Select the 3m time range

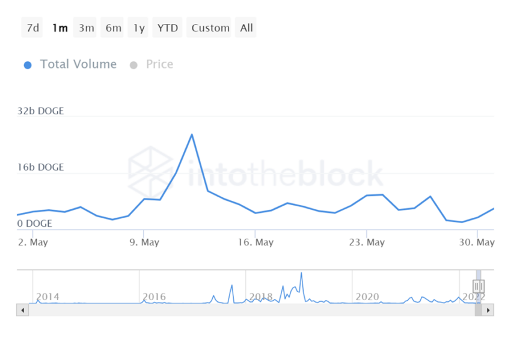(x=86, y=28)
